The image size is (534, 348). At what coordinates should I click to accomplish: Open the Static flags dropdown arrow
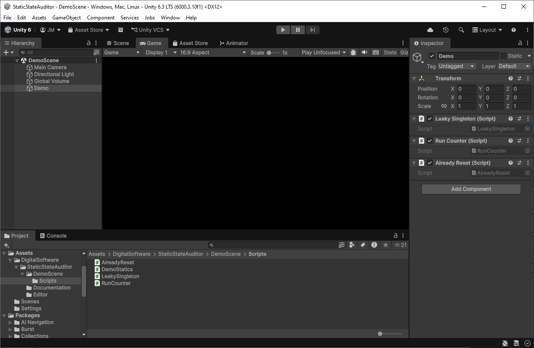(x=529, y=56)
